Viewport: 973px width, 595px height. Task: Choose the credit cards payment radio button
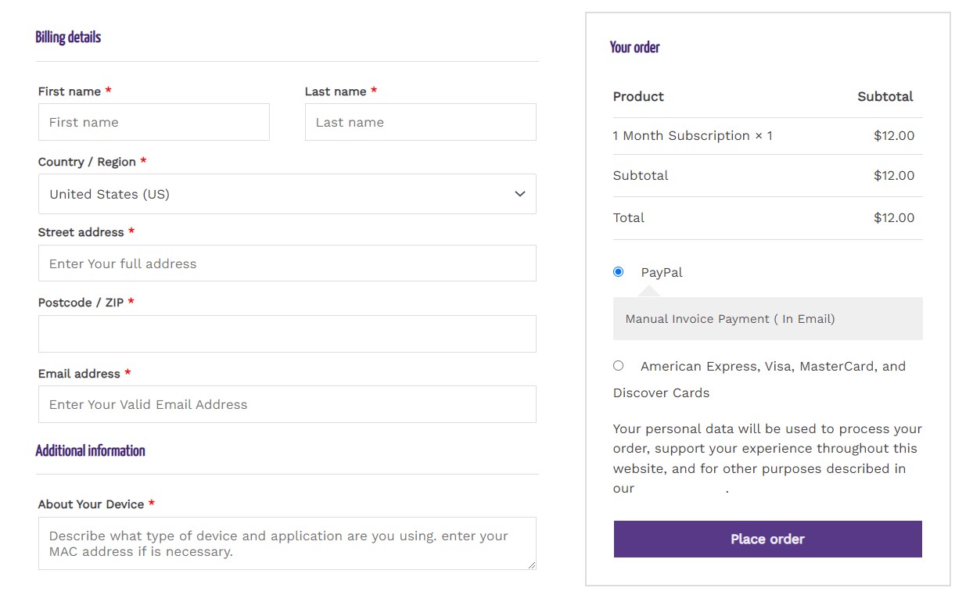(619, 365)
